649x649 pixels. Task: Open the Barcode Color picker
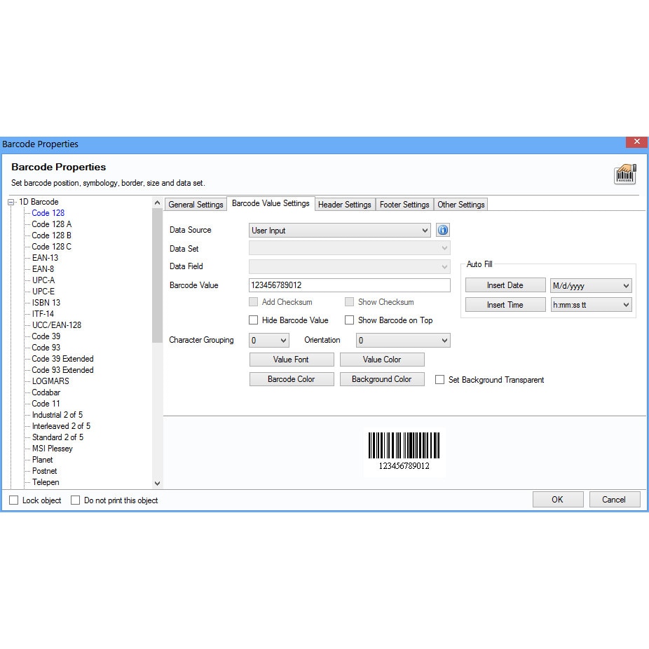click(x=291, y=378)
